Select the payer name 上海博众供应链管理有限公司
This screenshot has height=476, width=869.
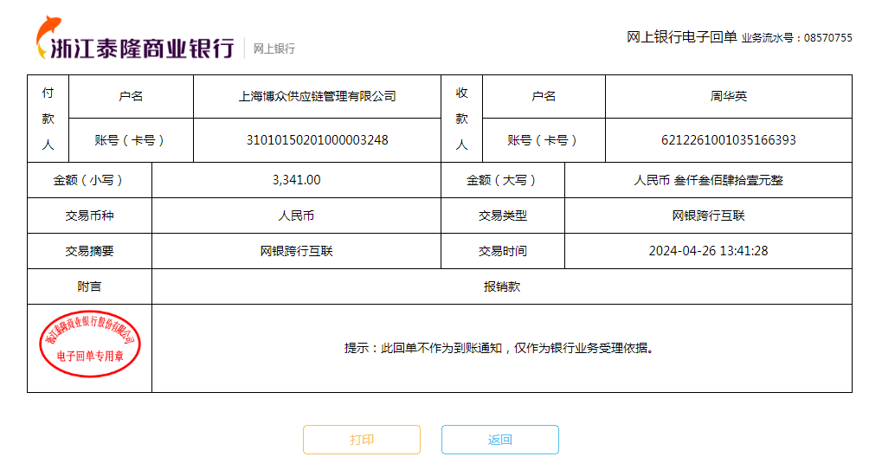(317, 96)
